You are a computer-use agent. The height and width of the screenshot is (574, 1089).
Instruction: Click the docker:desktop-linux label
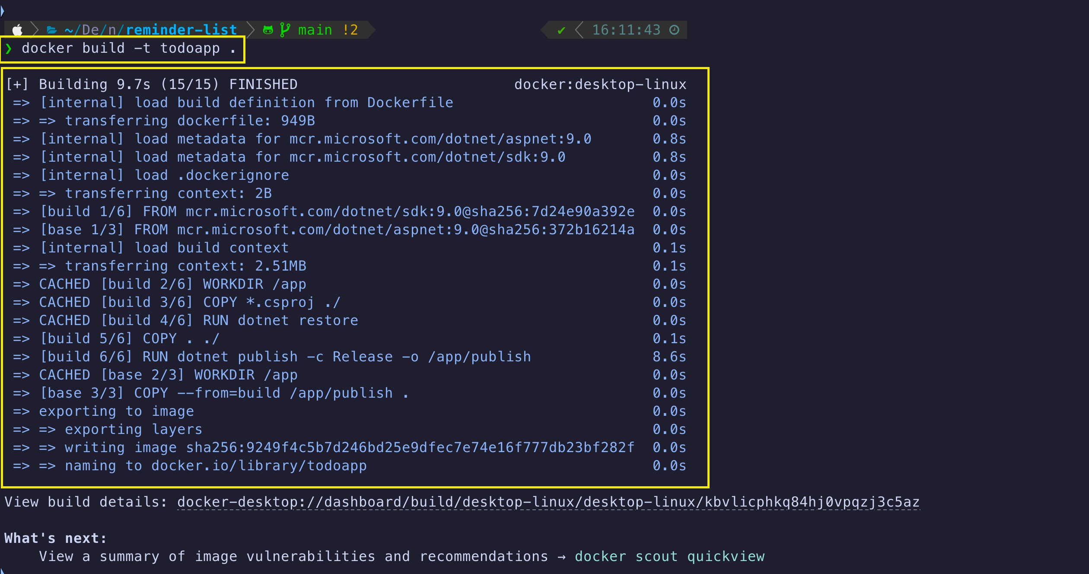(600, 84)
